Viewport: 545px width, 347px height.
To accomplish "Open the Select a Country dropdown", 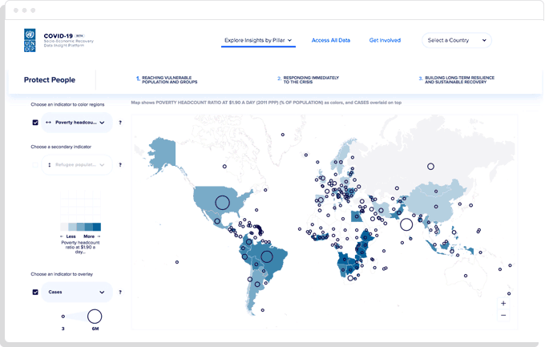I will pos(456,40).
